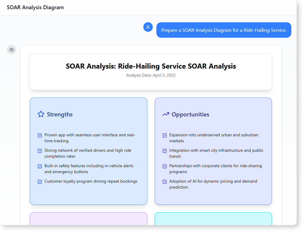The height and width of the screenshot is (234, 305).
Task: Toggle the expansion into underserved markets checkbox
Action: pyautogui.click(x=165, y=135)
